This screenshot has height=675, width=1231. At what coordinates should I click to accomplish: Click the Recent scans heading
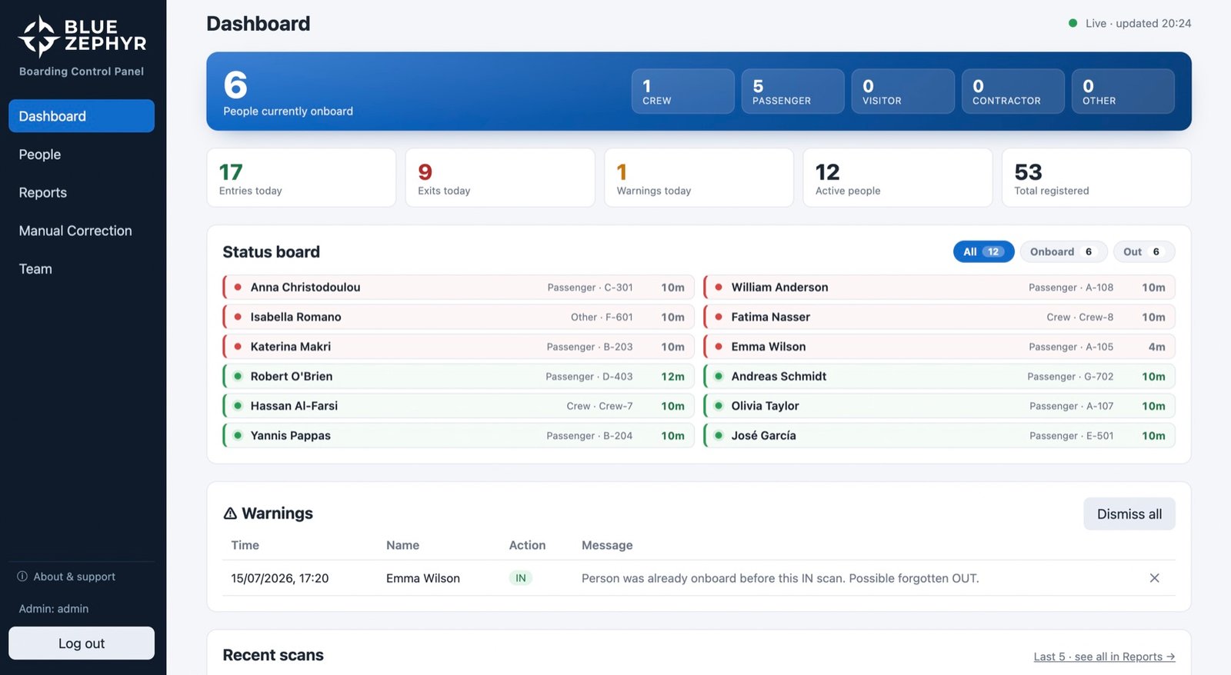[273, 655]
